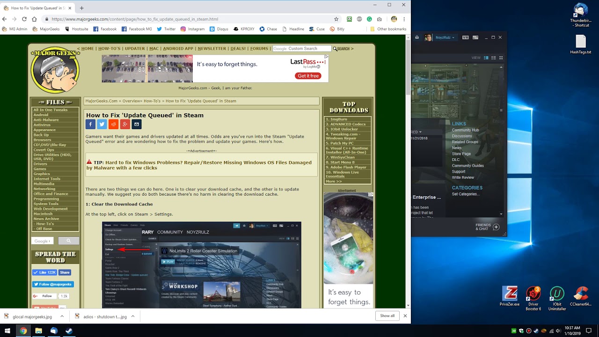Click the Google Custom Search input field
This screenshot has width=599, height=337.
tap(302, 49)
